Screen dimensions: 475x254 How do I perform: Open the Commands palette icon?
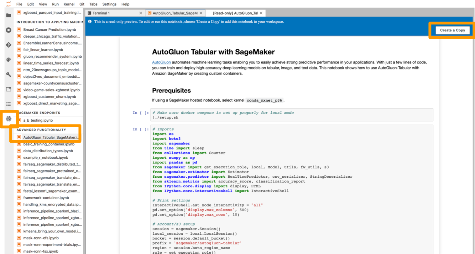(8, 59)
